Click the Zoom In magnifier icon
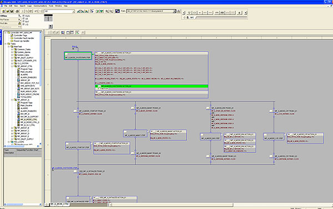Screen dimensions: 333x209 [x=107, y=11]
